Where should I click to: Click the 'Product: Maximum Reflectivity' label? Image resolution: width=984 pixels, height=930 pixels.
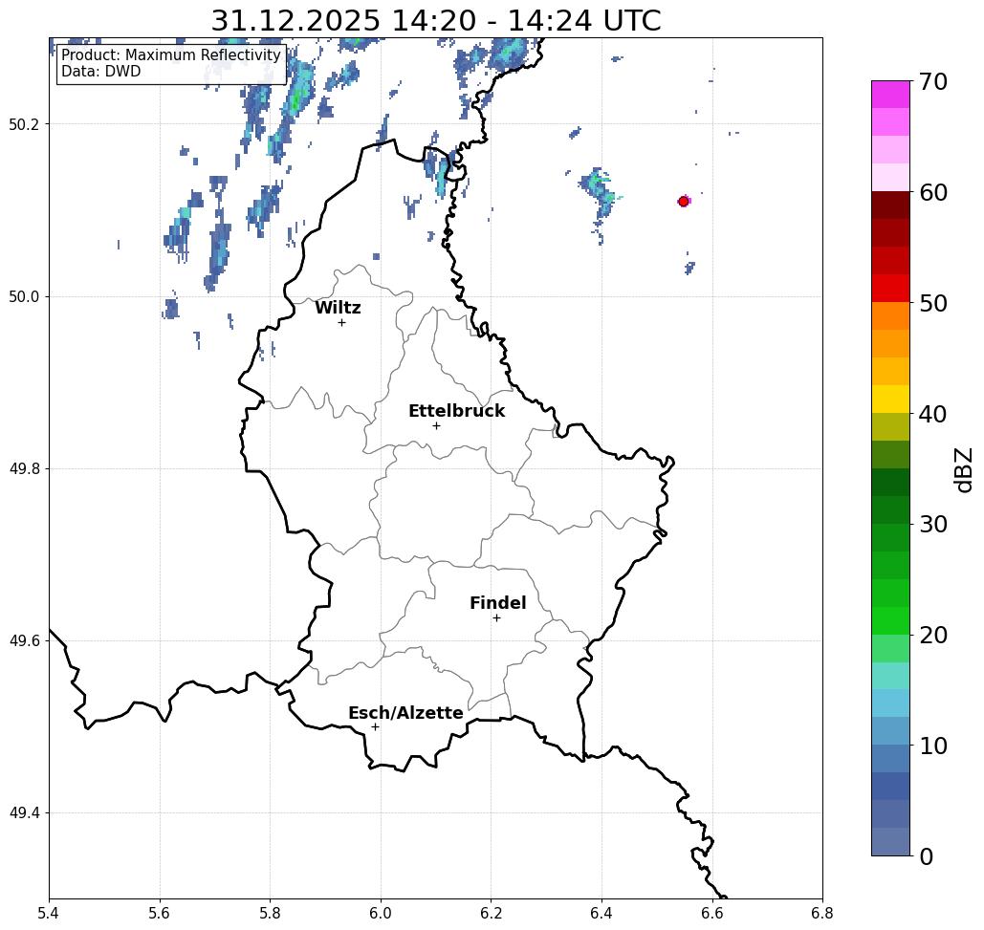click(170, 55)
